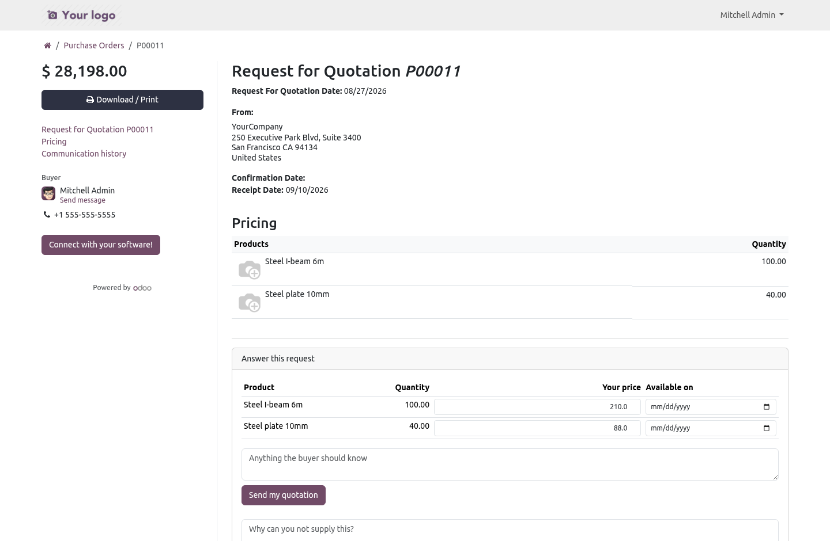Click quantity 100.00 in Pricing table
The width and height of the screenshot is (830, 541).
(x=774, y=261)
